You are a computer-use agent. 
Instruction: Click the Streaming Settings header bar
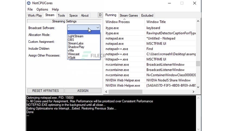coord(64,21)
